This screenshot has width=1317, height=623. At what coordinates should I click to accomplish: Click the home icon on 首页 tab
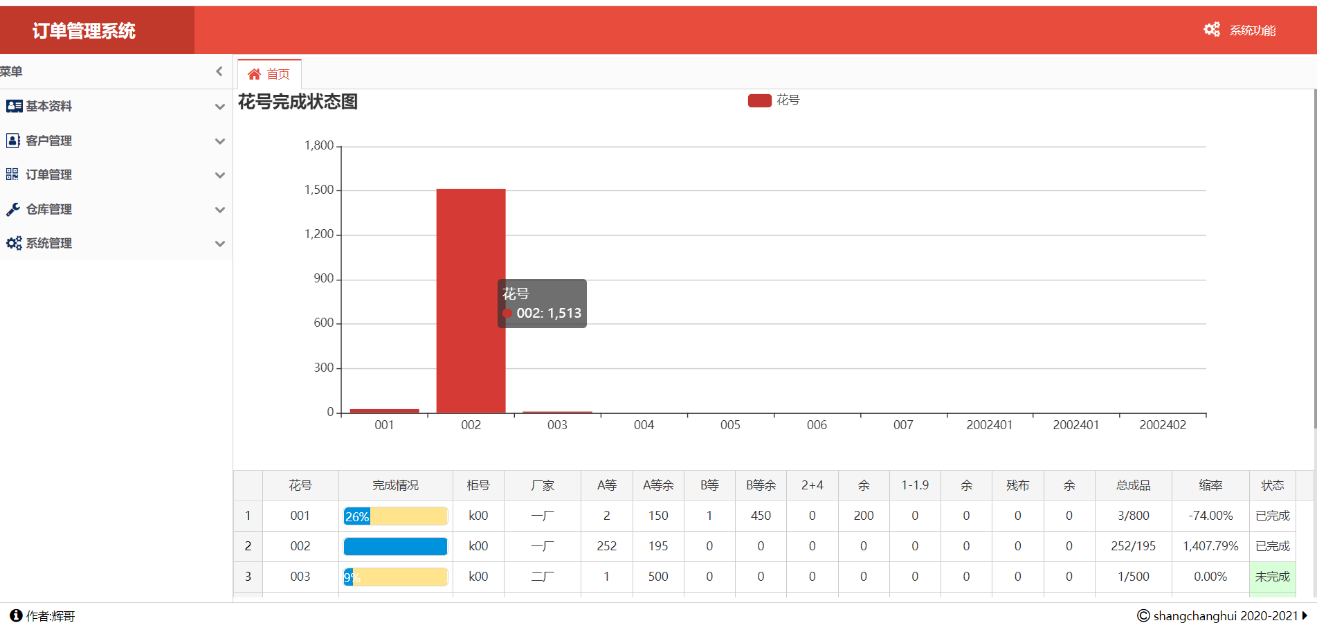[x=254, y=74]
